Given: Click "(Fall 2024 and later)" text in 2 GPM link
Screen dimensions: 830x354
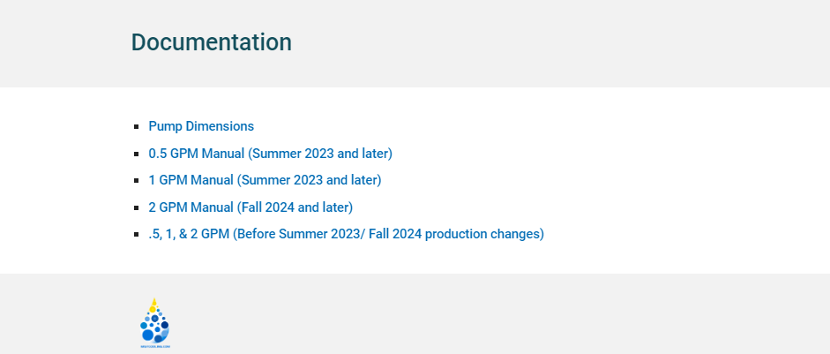Looking at the screenshot, I should [x=295, y=207].
